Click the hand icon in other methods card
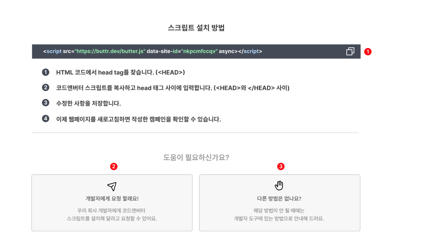This screenshot has width=437, height=250. pyautogui.click(x=279, y=186)
